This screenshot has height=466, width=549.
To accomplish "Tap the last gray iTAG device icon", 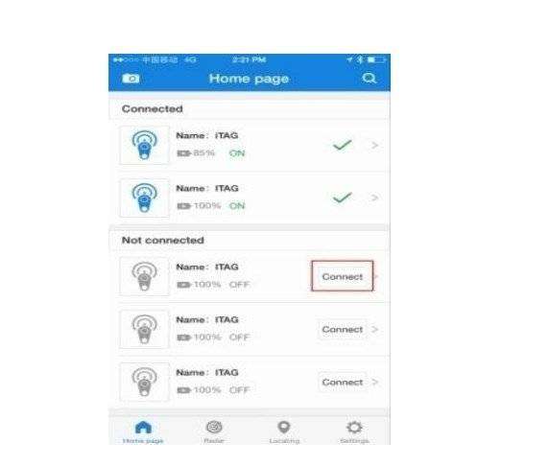I will 144,382.
